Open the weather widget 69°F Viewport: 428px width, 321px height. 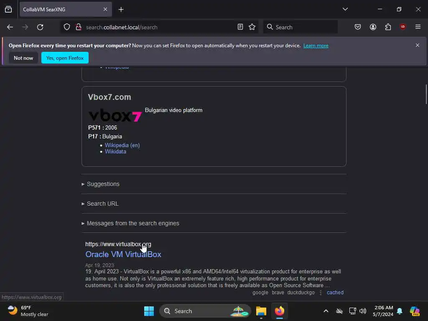pyautogui.click(x=28, y=311)
